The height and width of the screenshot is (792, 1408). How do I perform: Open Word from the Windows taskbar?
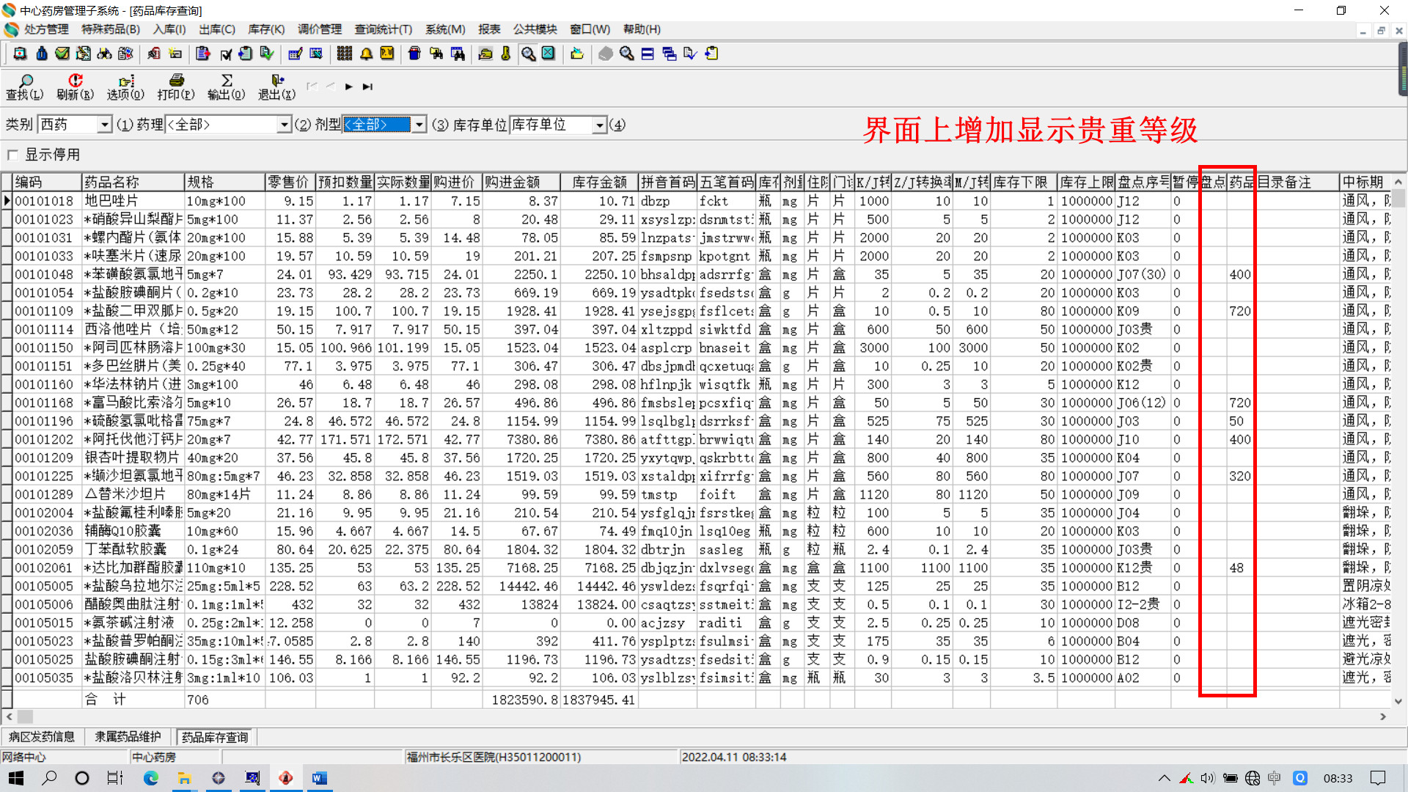click(x=319, y=778)
